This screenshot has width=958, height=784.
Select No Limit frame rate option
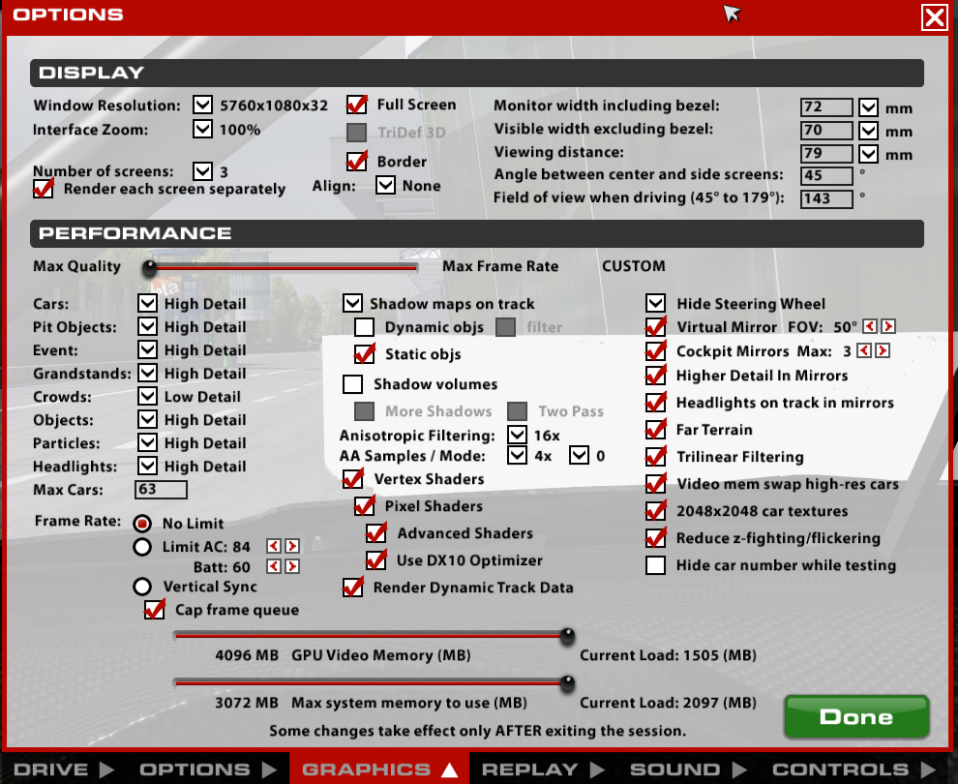(x=142, y=523)
